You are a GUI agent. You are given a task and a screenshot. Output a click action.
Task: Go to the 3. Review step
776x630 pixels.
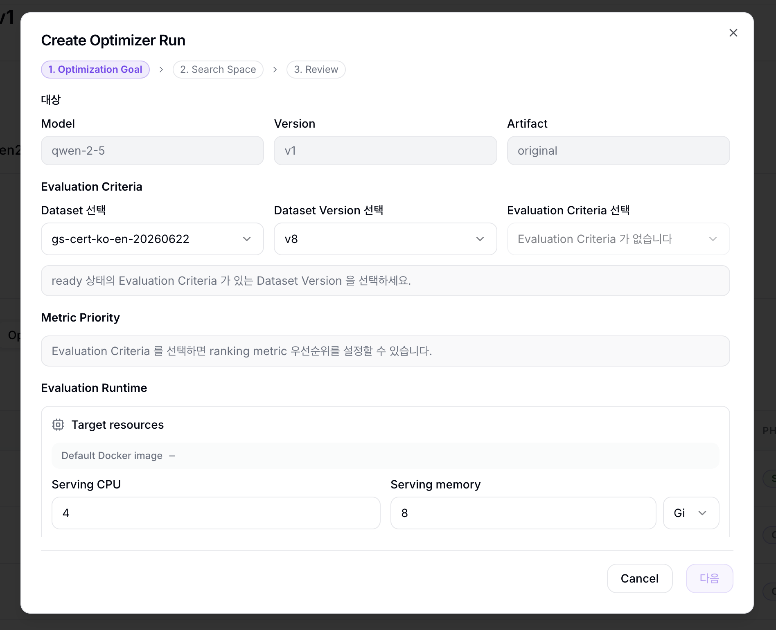click(316, 70)
